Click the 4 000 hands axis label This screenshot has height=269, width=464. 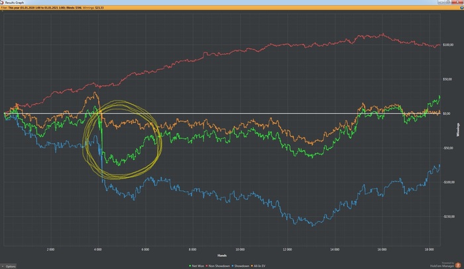pyautogui.click(x=98, y=250)
